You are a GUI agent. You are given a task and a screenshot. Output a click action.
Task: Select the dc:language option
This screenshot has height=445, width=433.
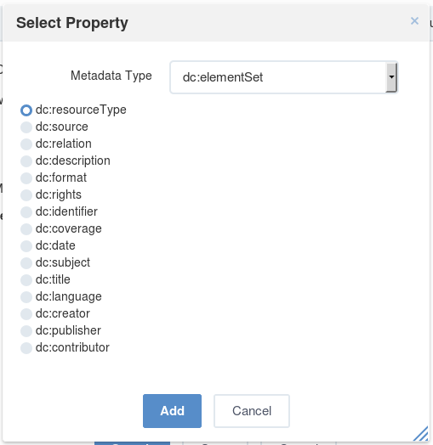click(x=26, y=297)
